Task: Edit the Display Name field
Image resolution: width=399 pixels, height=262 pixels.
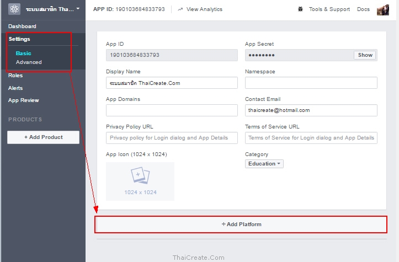Action: (172, 83)
